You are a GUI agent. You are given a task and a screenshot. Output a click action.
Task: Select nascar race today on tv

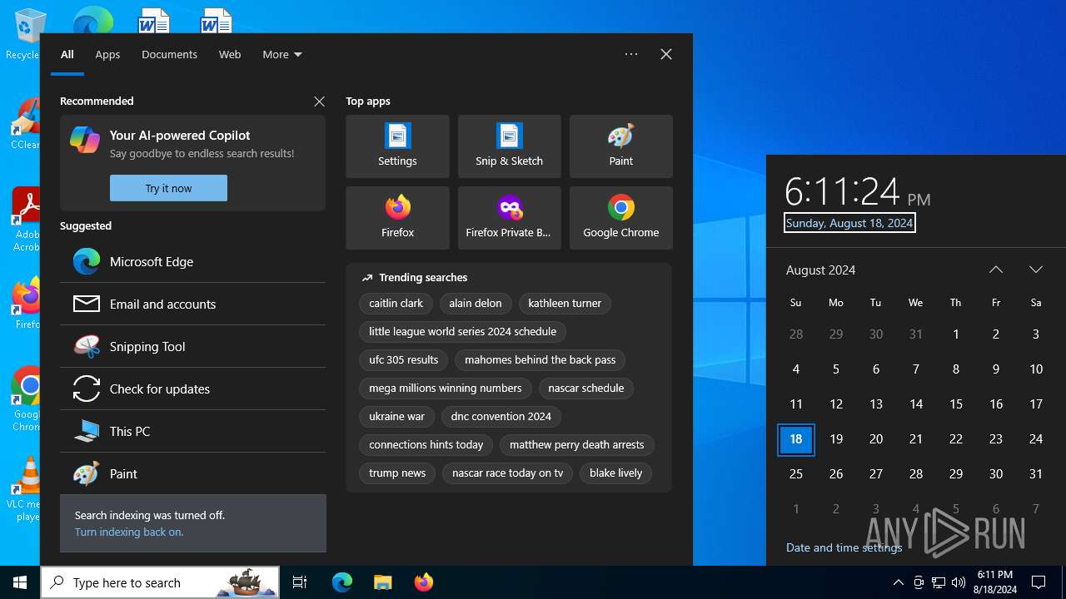[508, 473]
